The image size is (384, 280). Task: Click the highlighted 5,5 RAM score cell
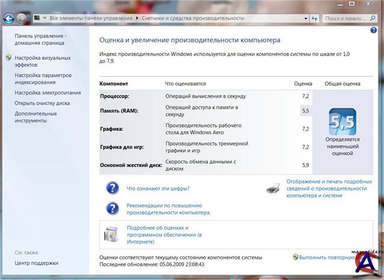point(305,111)
